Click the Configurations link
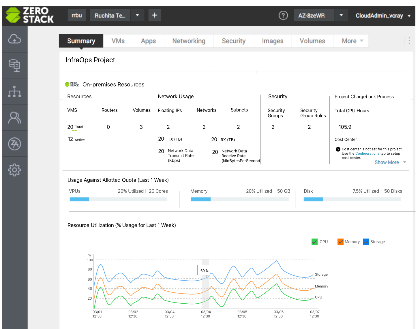420x329 pixels. [367, 154]
